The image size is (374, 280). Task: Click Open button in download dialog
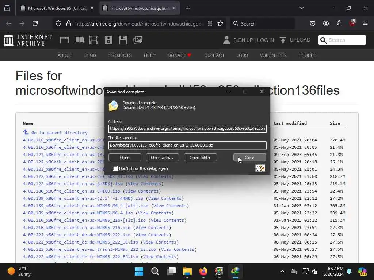pyautogui.click(x=125, y=157)
